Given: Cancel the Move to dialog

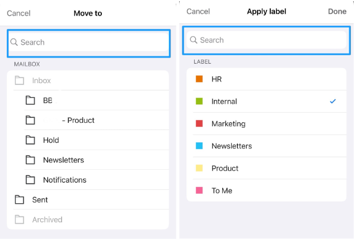Looking at the screenshot, I should [18, 13].
